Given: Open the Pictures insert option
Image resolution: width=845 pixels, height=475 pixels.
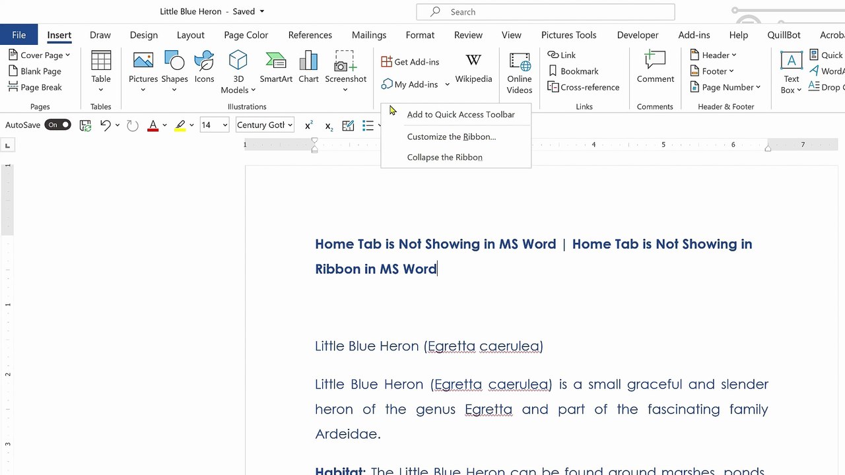Looking at the screenshot, I should (143, 71).
